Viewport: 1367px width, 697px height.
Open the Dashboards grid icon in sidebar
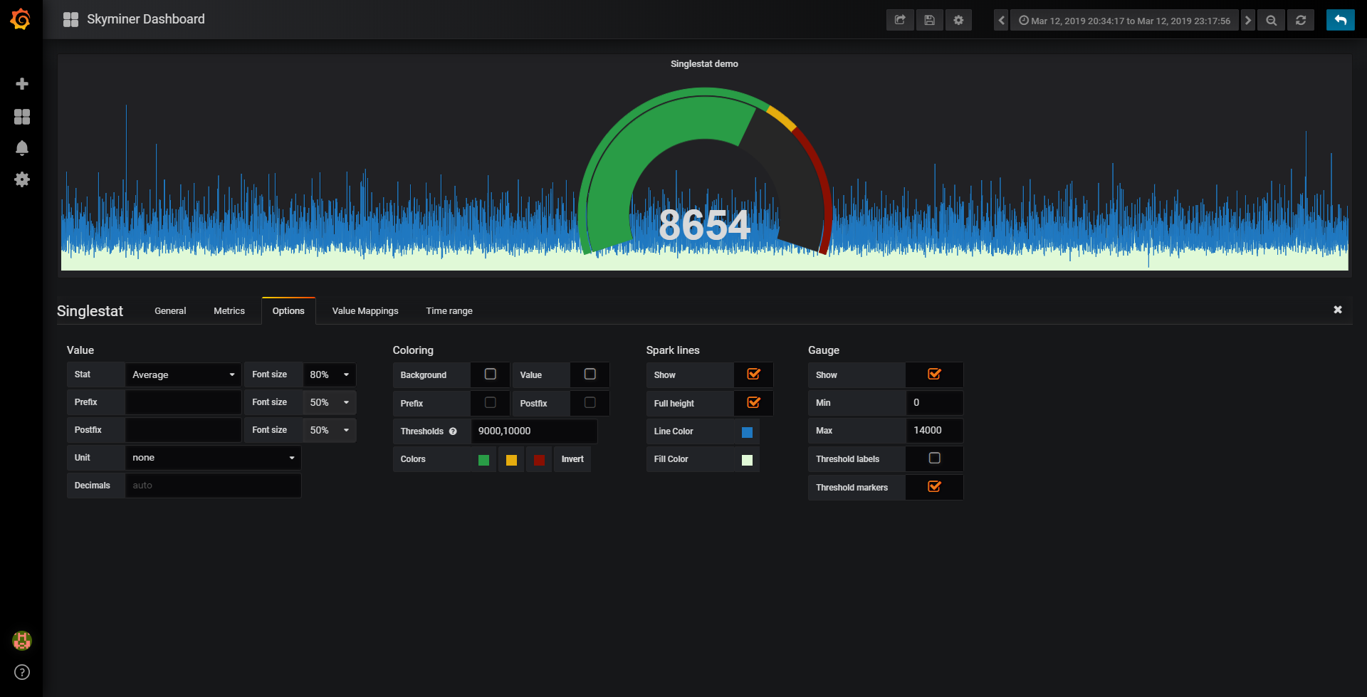22,117
